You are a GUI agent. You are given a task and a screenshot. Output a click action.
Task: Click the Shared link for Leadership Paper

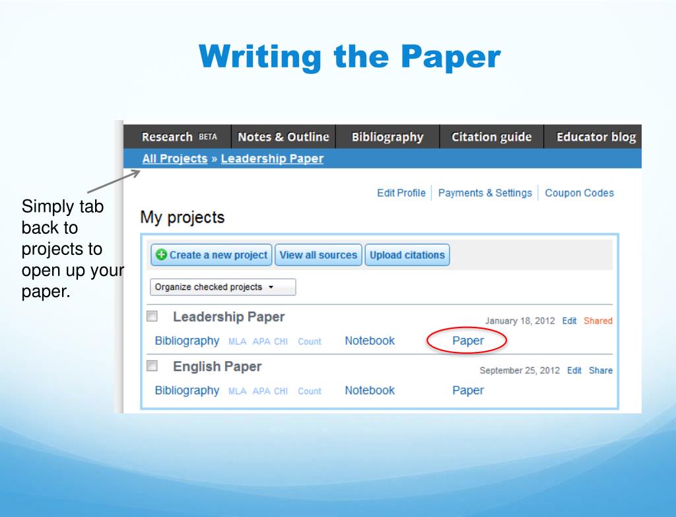tap(598, 321)
